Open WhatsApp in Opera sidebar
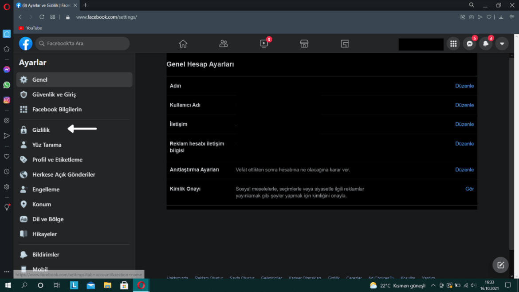Image resolution: width=519 pixels, height=292 pixels. coord(7,85)
